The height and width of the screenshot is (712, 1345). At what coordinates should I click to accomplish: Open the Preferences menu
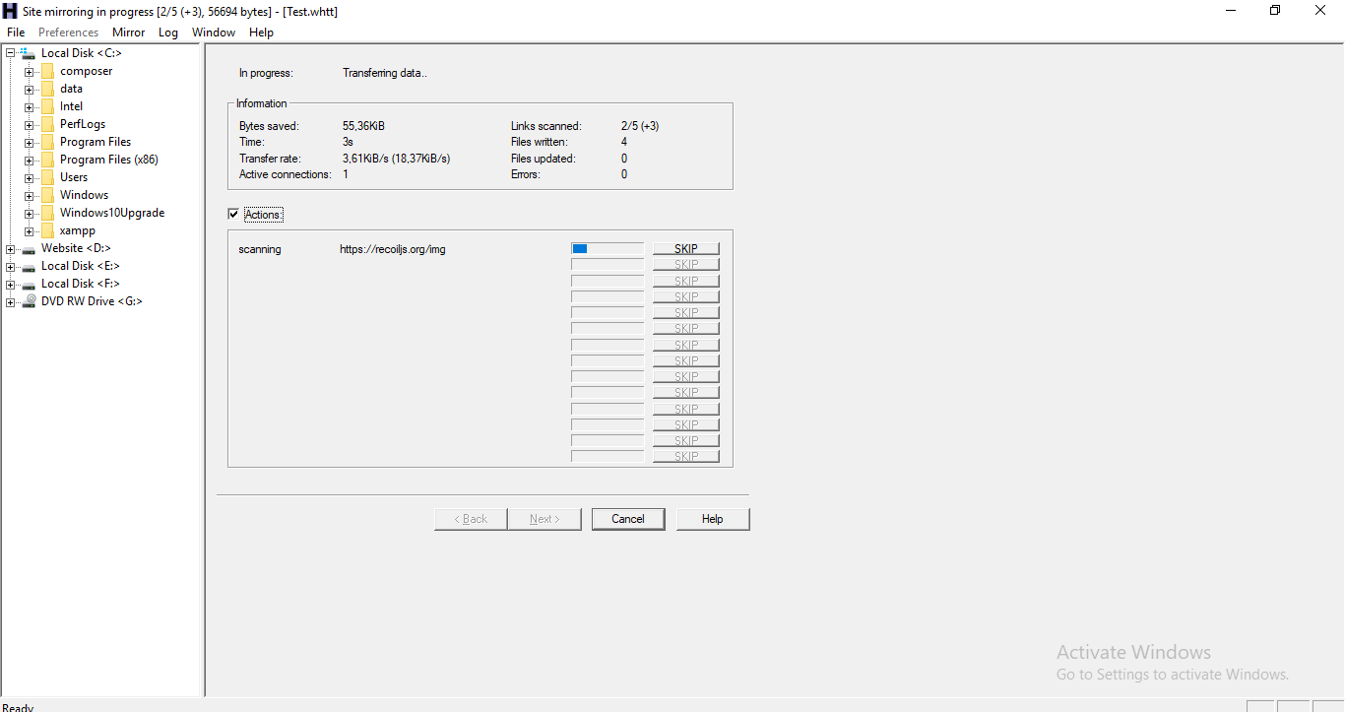click(69, 32)
